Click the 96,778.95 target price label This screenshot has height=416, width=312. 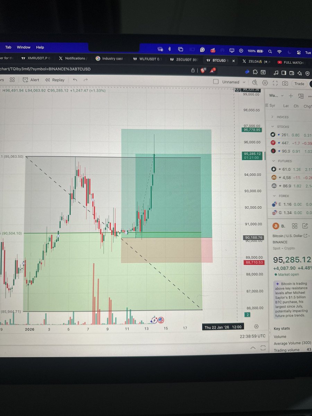252,130
